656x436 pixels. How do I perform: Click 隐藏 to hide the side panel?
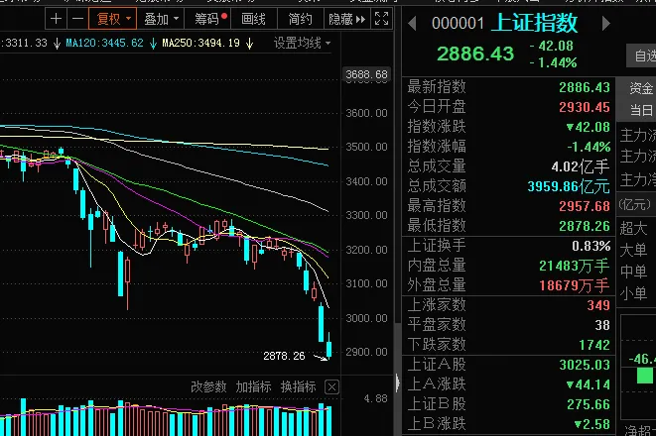click(x=346, y=19)
